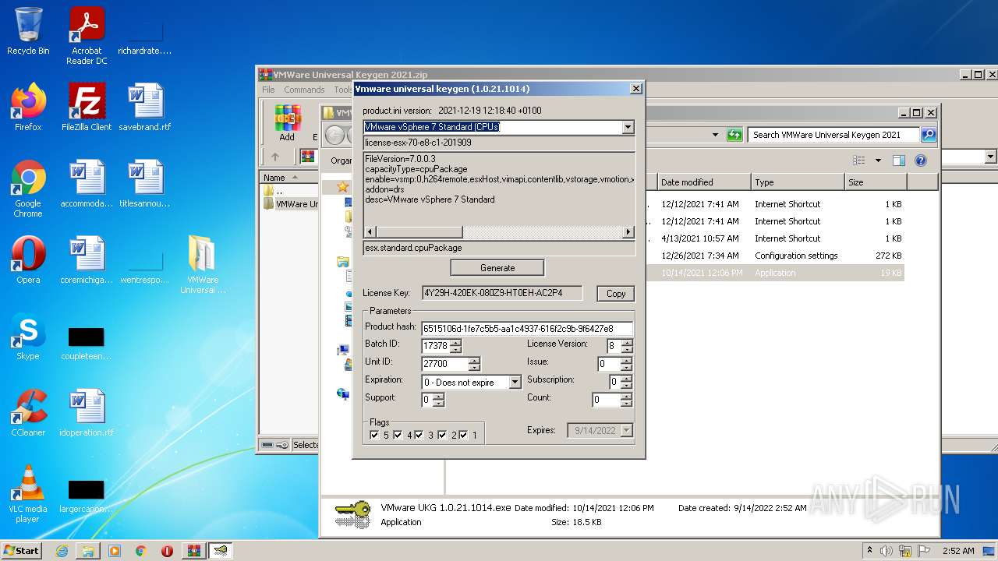The width and height of the screenshot is (998, 561).
Task: Click taskbar clock 2:52 AM
Action: coord(957,551)
